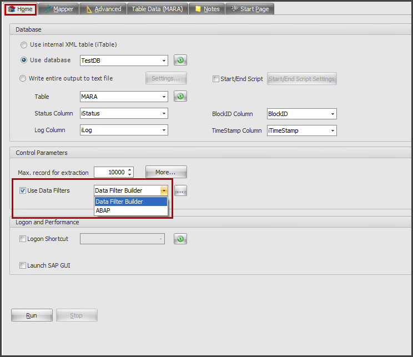Tick the Launch SAP GUI checkbox
This screenshot has height=357, width=413.
(23, 265)
